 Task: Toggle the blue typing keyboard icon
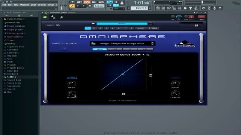click(x=110, y=2)
